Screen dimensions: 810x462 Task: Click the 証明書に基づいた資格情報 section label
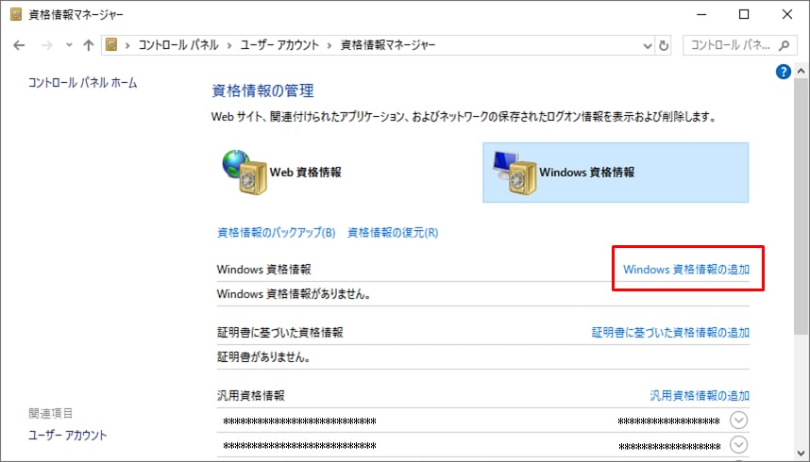(280, 333)
